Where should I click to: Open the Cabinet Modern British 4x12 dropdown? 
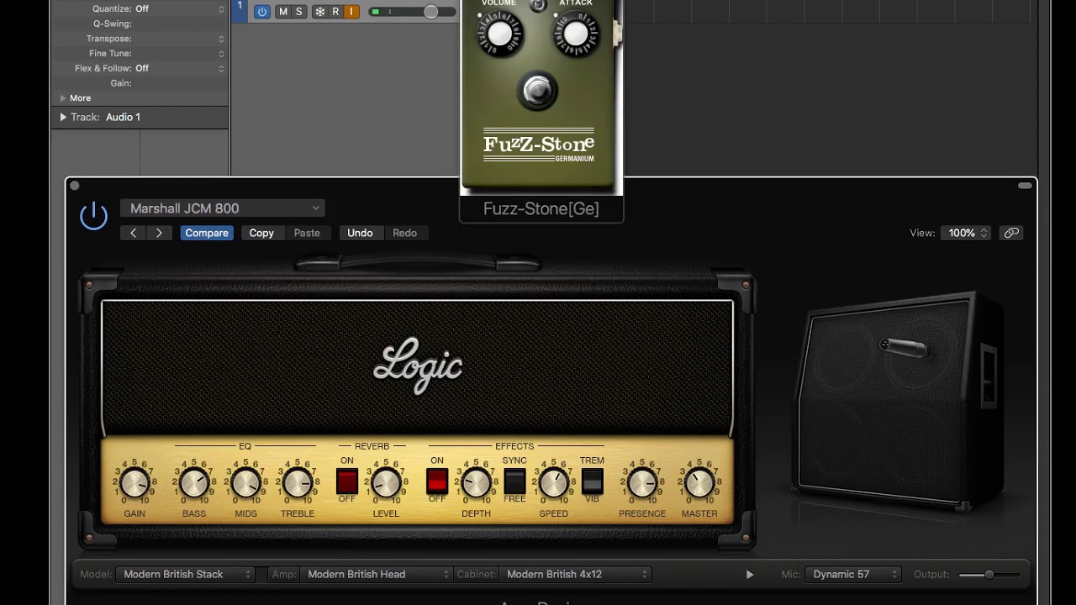575,575
